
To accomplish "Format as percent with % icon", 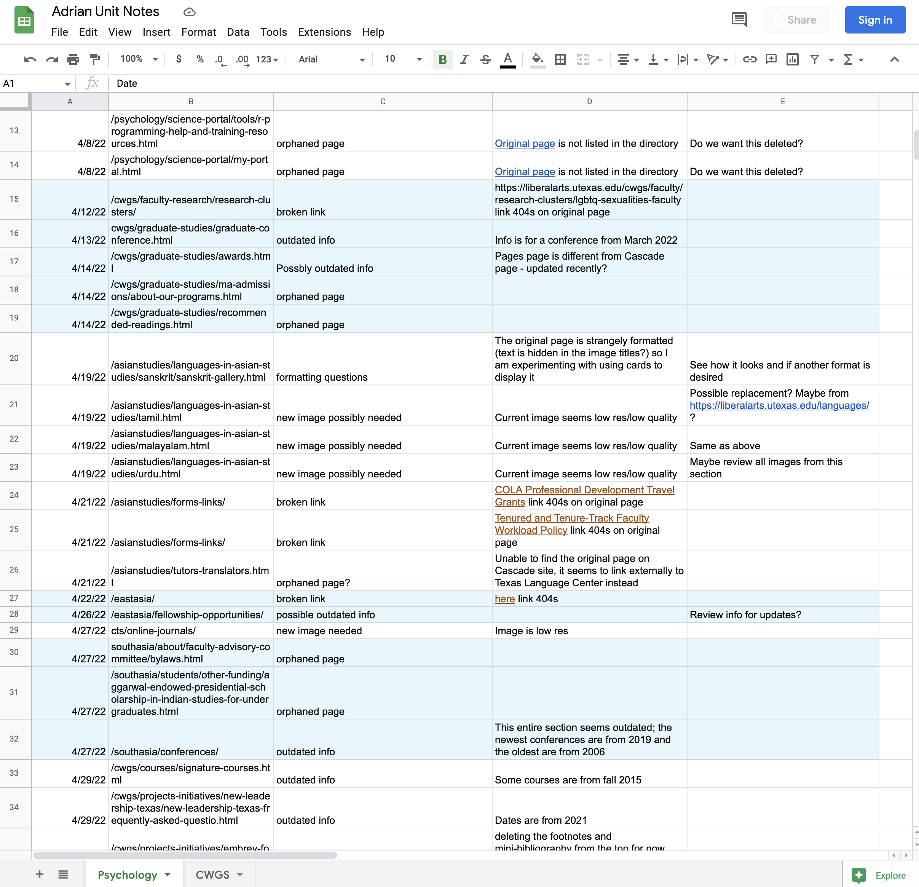I will pyautogui.click(x=200, y=59).
